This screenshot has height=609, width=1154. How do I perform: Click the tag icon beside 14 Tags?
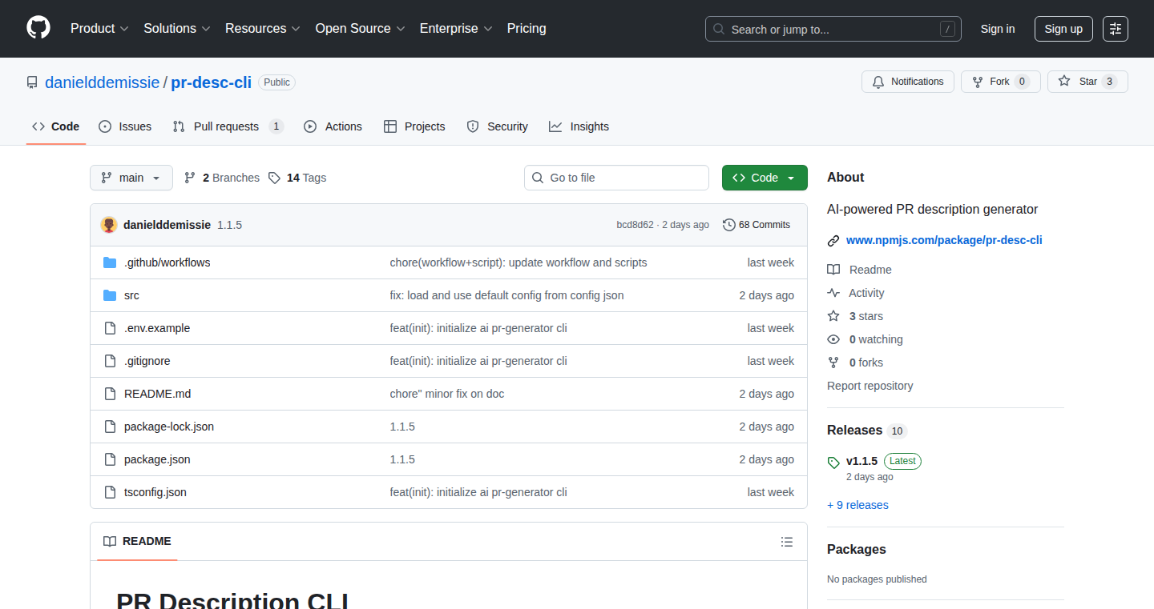coord(274,178)
